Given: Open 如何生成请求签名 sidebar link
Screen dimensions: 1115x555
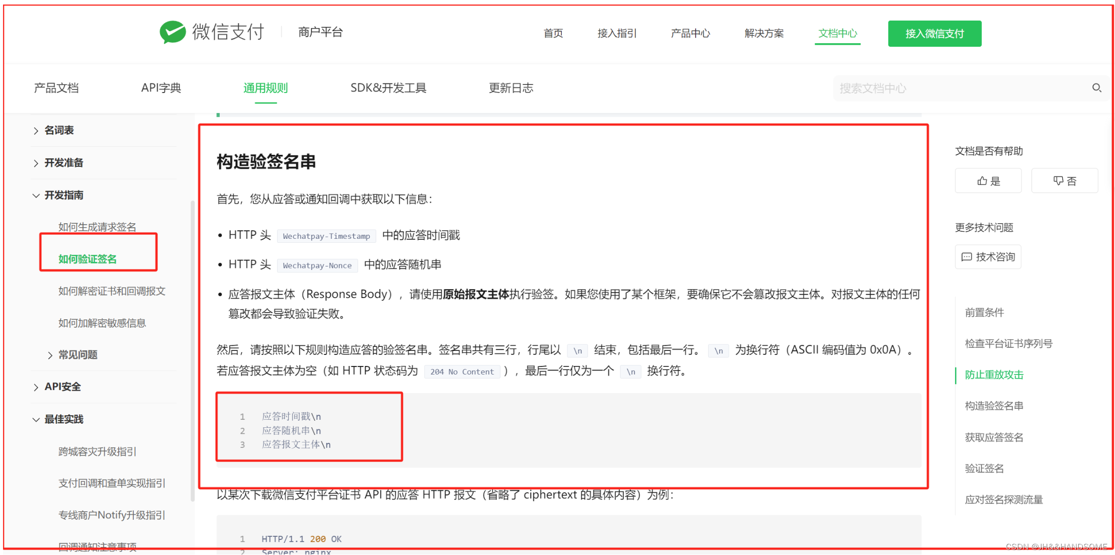Looking at the screenshot, I should pyautogui.click(x=97, y=227).
